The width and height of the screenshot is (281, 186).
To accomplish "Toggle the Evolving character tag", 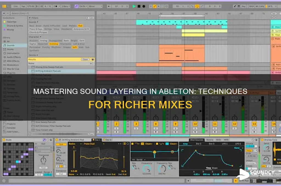I will pos(54,44).
